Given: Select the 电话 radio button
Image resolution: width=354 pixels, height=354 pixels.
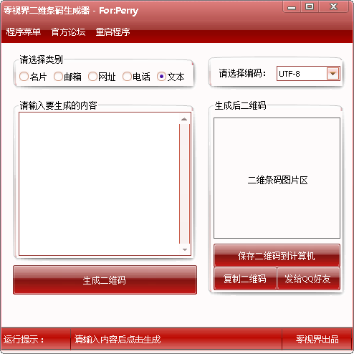Looking at the screenshot, I should 136,77.
